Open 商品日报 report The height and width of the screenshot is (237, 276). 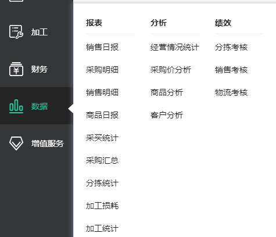(x=102, y=115)
